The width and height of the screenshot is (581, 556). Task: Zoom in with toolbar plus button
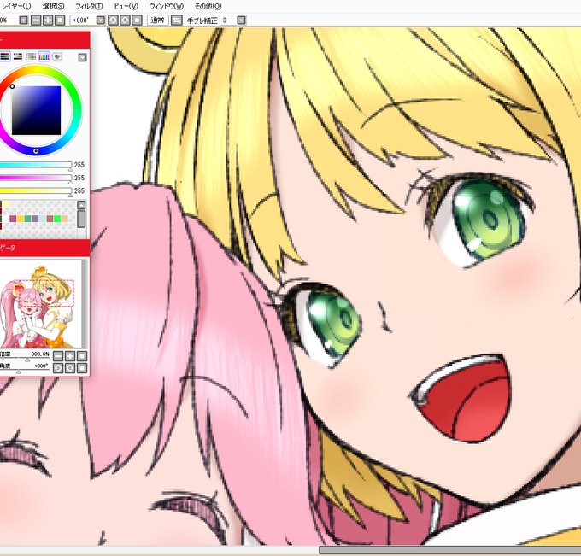[48, 20]
